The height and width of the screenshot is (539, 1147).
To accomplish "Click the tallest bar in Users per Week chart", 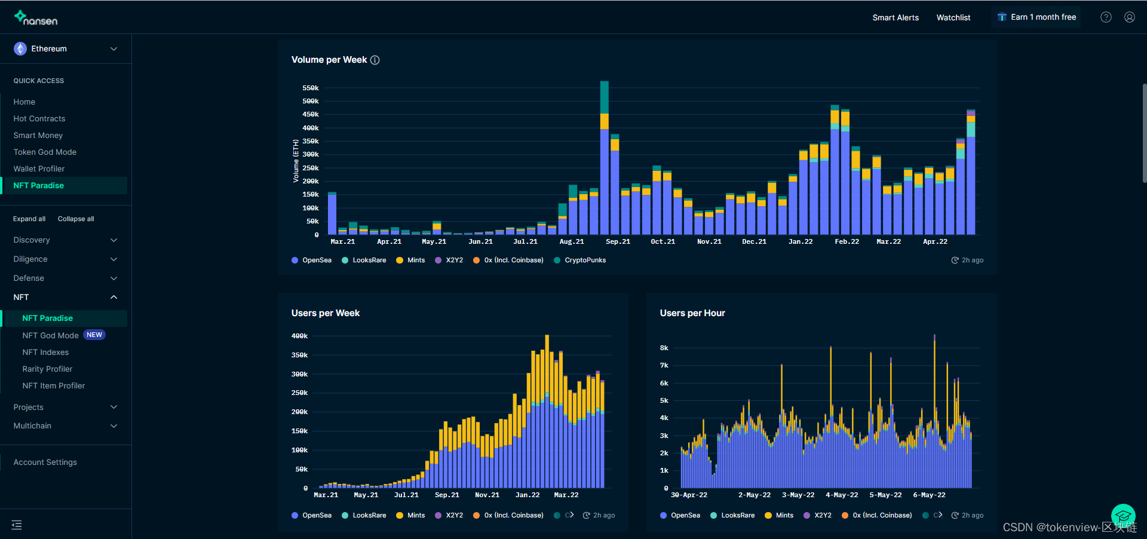I will 547,411.
